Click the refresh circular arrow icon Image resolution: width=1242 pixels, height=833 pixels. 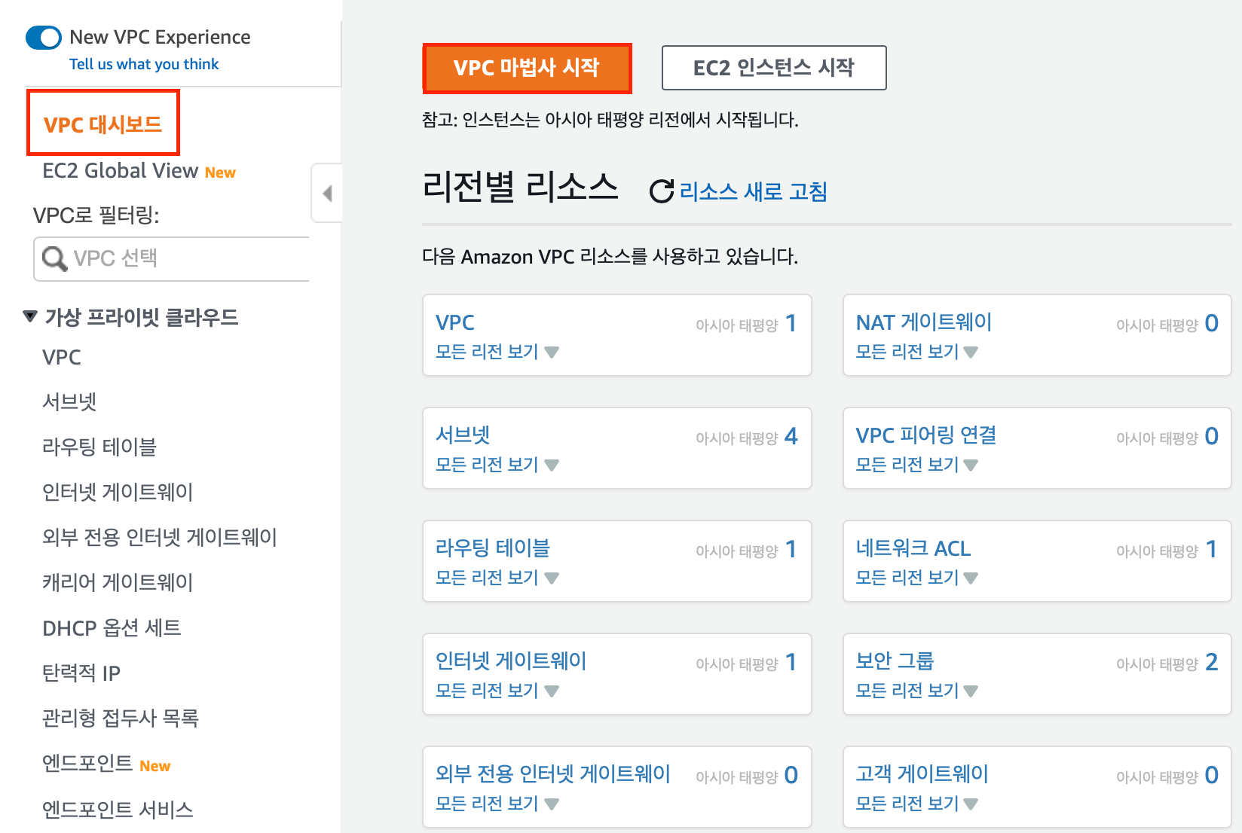coord(662,191)
